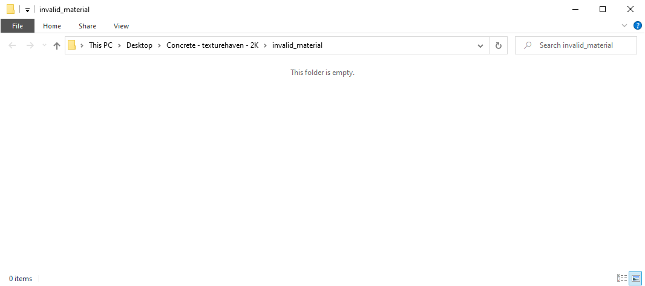
Task: Go forward using forward arrow
Action: pyautogui.click(x=30, y=45)
